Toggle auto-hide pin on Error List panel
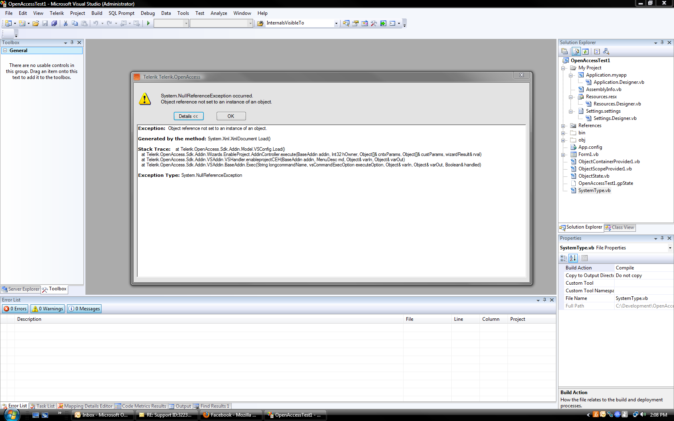674x421 pixels. pos(545,300)
